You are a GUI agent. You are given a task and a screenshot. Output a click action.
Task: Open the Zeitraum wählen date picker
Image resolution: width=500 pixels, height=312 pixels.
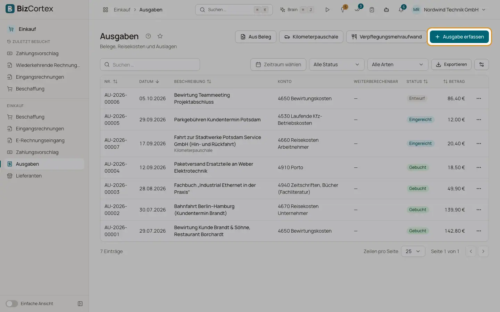[x=278, y=64]
